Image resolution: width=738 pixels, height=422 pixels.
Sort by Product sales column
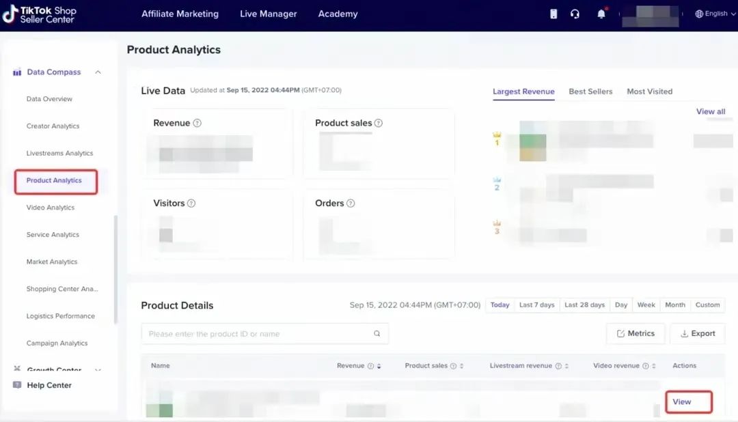pyautogui.click(x=461, y=366)
